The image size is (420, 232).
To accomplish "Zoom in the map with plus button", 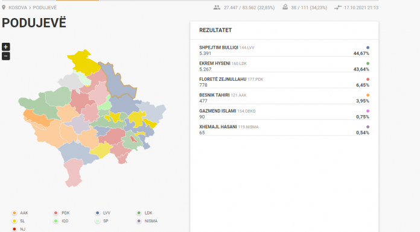I will pyautogui.click(x=5, y=47).
